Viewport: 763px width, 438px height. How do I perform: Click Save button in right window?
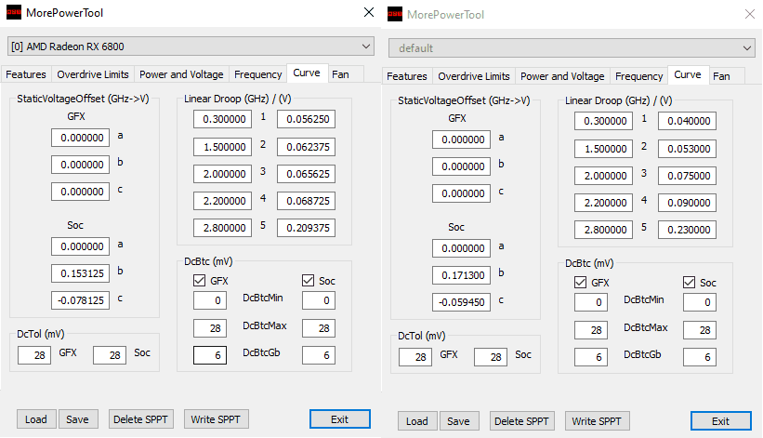459,421
